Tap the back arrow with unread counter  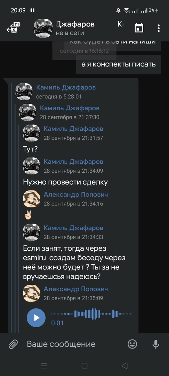13,28
